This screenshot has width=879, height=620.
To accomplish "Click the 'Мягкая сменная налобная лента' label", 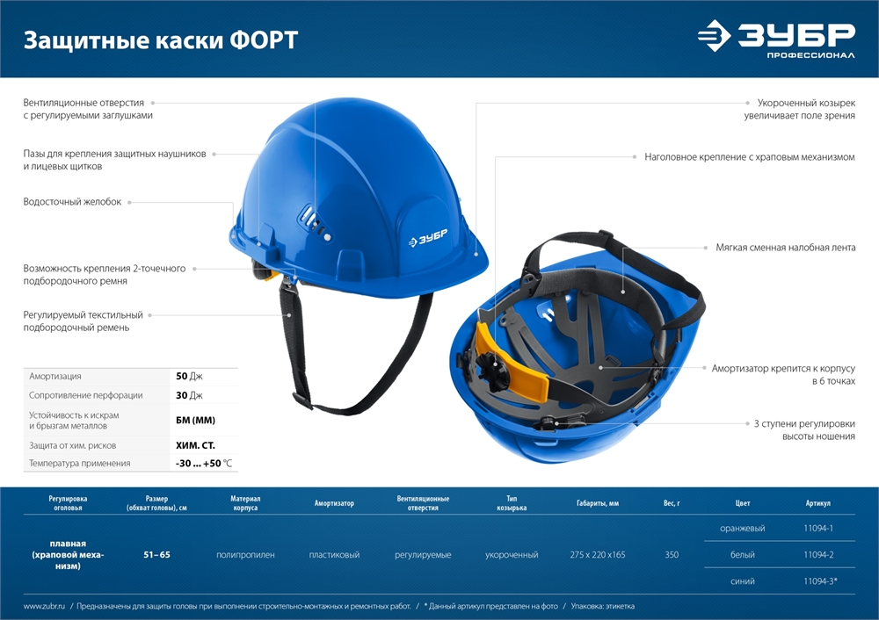I will tap(785, 248).
